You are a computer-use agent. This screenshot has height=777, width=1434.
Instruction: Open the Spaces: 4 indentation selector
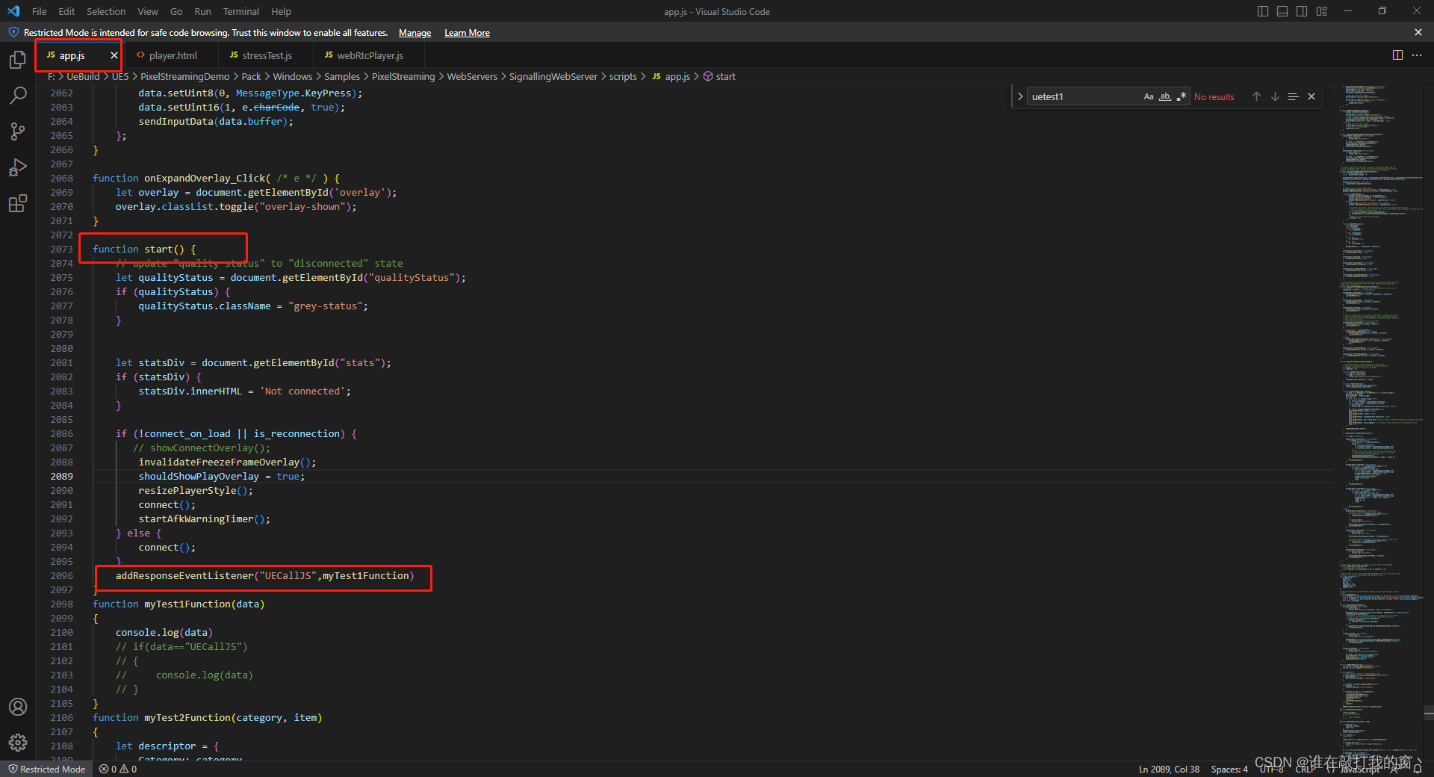click(1229, 769)
